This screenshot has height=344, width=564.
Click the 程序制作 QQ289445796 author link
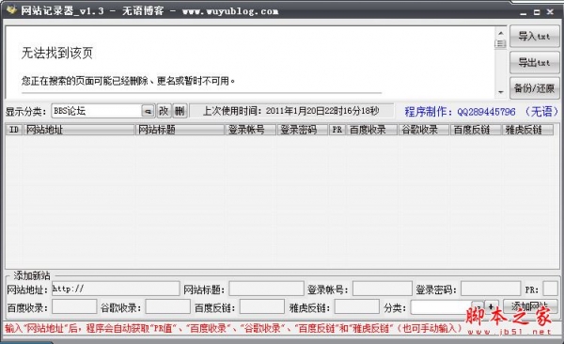(x=481, y=112)
